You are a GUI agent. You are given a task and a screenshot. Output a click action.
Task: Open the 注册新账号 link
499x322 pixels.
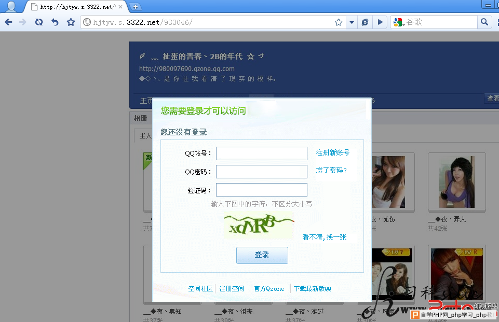(x=332, y=152)
